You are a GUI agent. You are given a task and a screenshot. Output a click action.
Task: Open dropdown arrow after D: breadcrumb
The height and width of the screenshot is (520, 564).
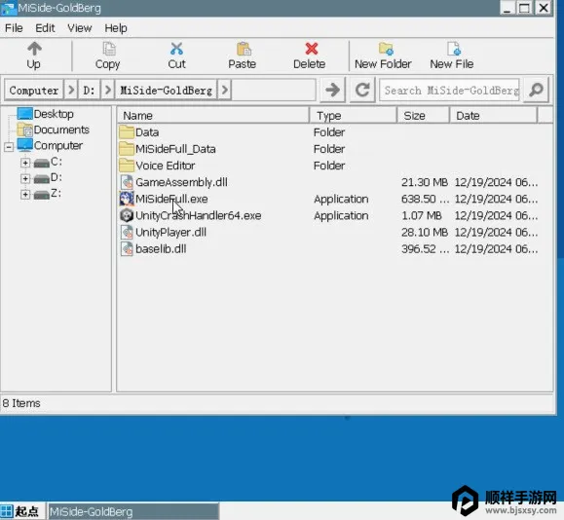pyautogui.click(x=107, y=90)
